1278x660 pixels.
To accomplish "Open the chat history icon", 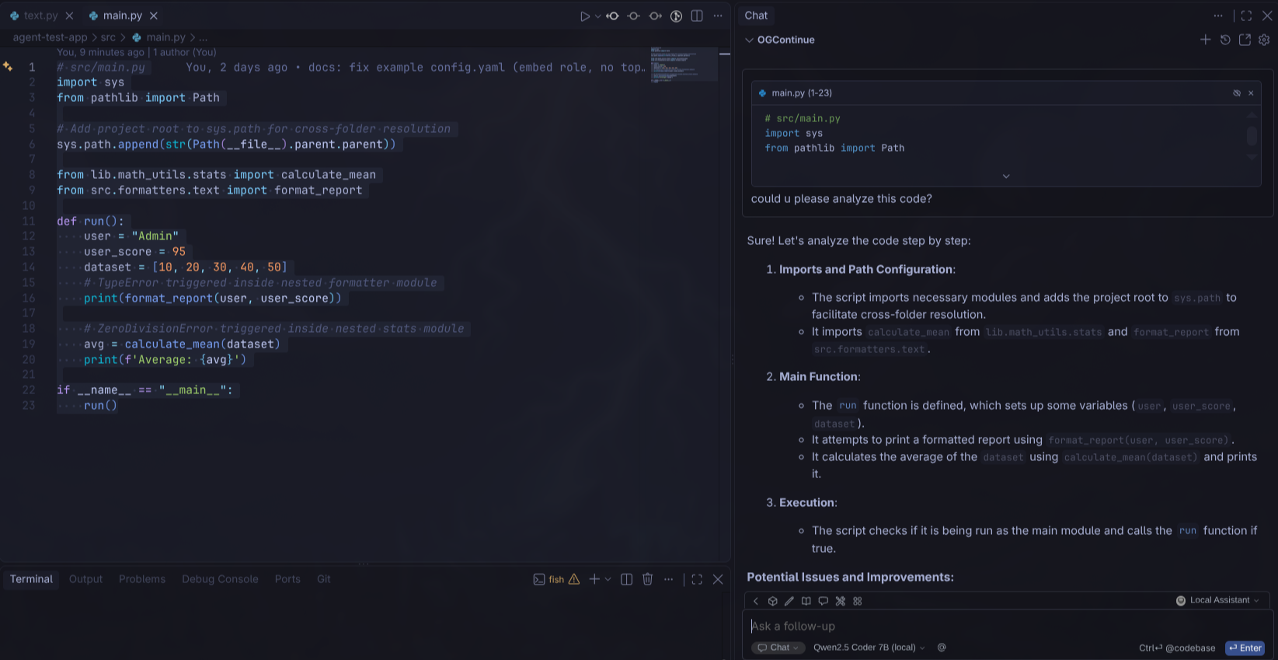I will [x=1225, y=40].
